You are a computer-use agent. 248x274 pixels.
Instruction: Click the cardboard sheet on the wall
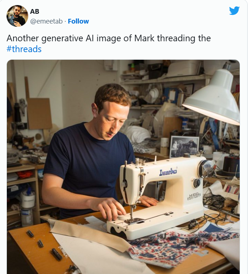coord(39,114)
